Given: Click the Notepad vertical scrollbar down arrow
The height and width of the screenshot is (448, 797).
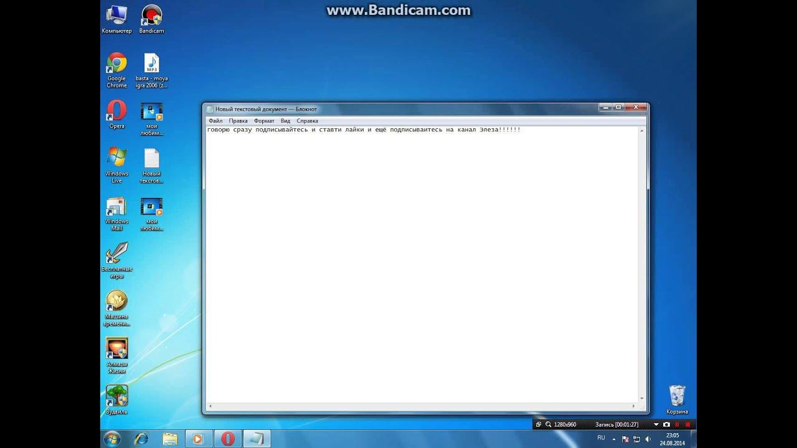Looking at the screenshot, I should (642, 398).
